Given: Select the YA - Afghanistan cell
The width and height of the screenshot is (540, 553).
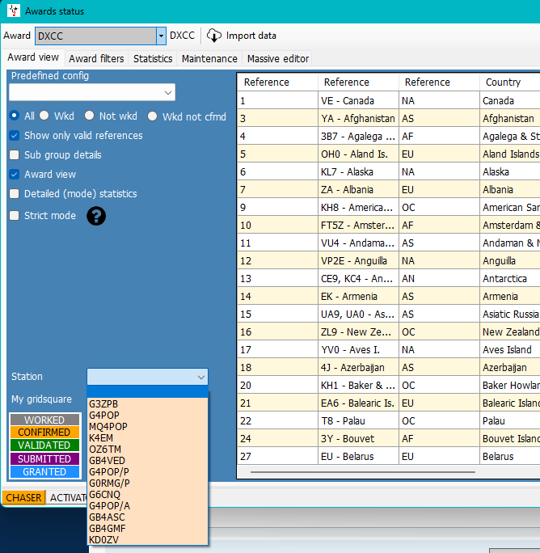Looking at the screenshot, I should [x=358, y=119].
